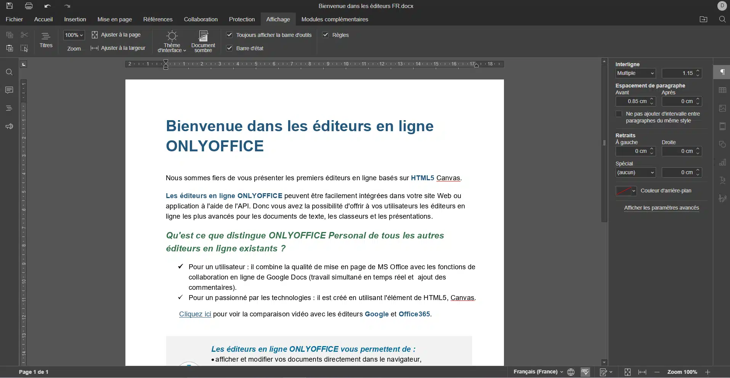Click the document language globe icon
The width and height of the screenshot is (730, 378).
[x=571, y=372]
